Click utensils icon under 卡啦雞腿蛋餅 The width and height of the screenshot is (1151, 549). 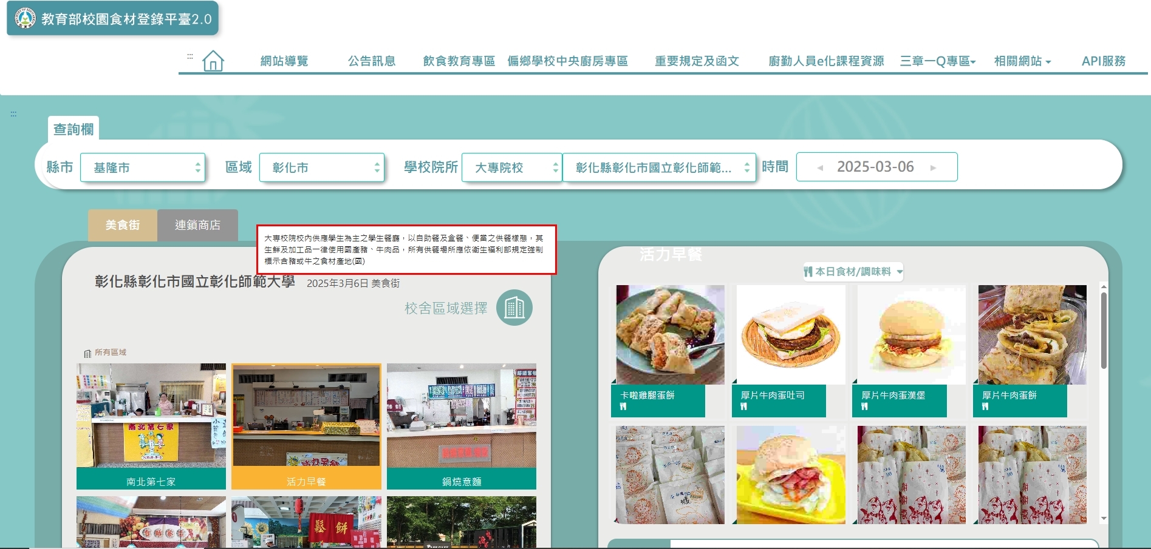[623, 407]
